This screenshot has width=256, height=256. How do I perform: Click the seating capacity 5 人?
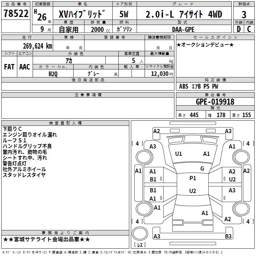138,61
